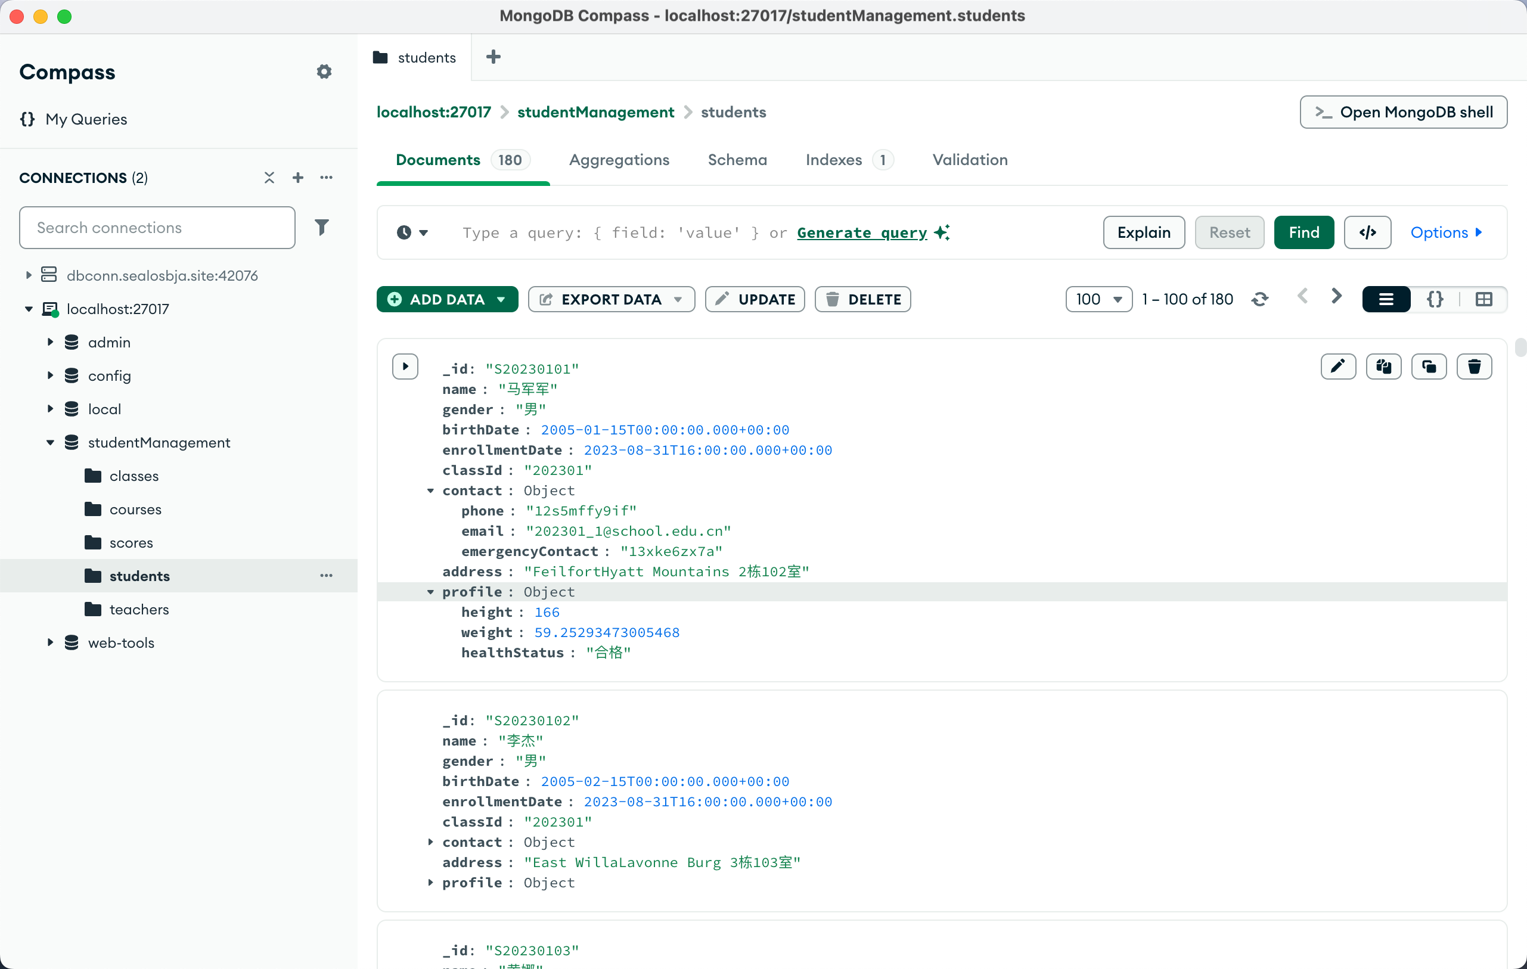Click the email value 202301_1@school.edu.cn
Viewport: 1527px width, 969px height.
pyautogui.click(x=628, y=532)
